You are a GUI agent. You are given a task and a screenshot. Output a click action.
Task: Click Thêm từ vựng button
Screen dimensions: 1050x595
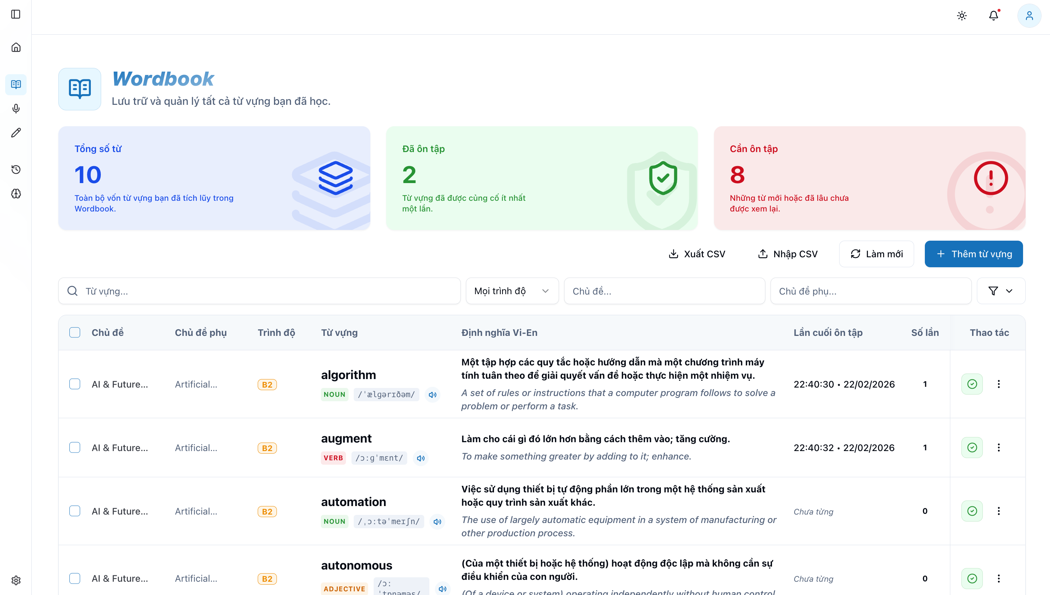973,254
